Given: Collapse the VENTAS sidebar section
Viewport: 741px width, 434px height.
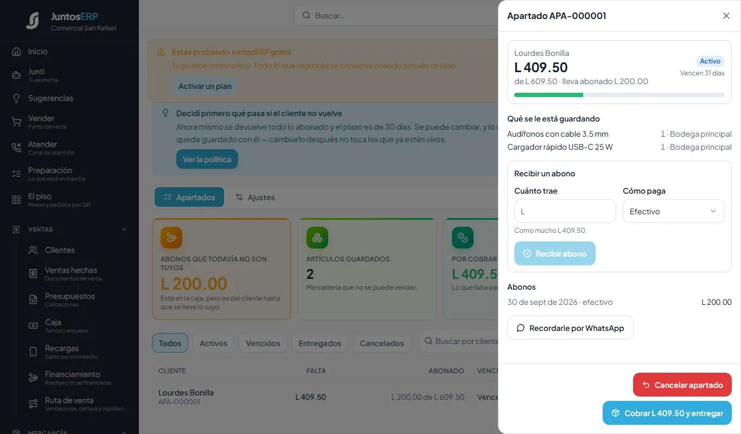Looking at the screenshot, I should (124, 229).
